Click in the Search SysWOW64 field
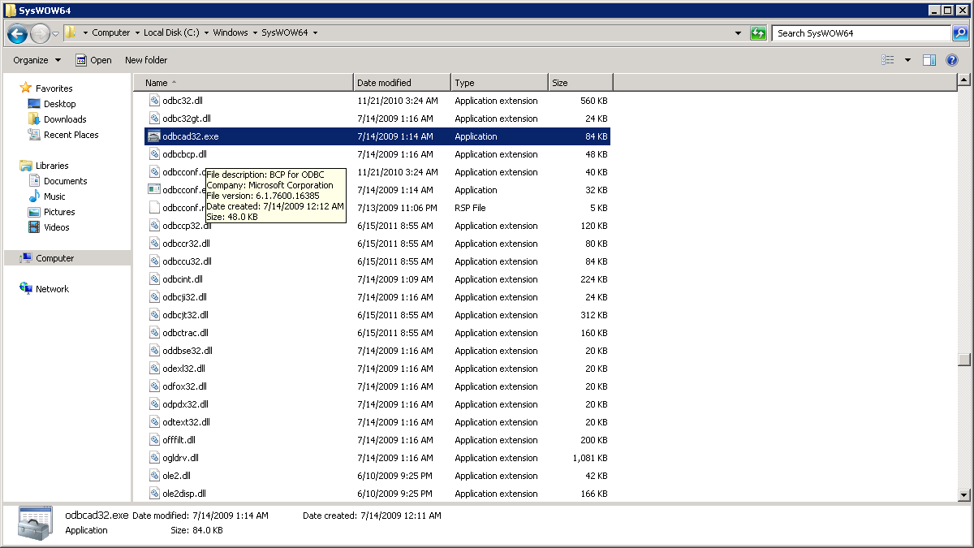 (x=860, y=33)
